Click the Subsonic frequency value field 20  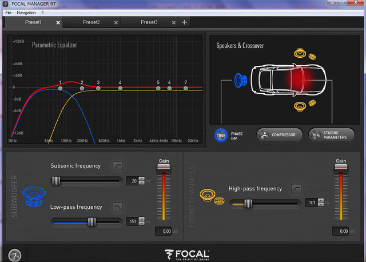(x=132, y=181)
